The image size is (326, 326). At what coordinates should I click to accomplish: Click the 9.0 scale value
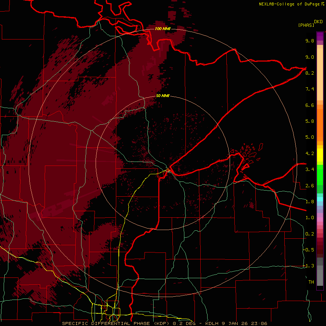point(310,57)
